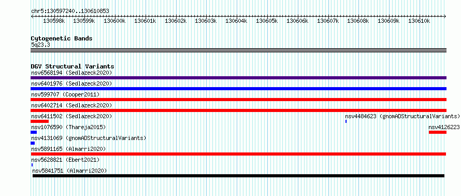Click the nsv6568194 (Sedlazeck2020) label
The image size is (461, 196).
[x=71, y=73]
